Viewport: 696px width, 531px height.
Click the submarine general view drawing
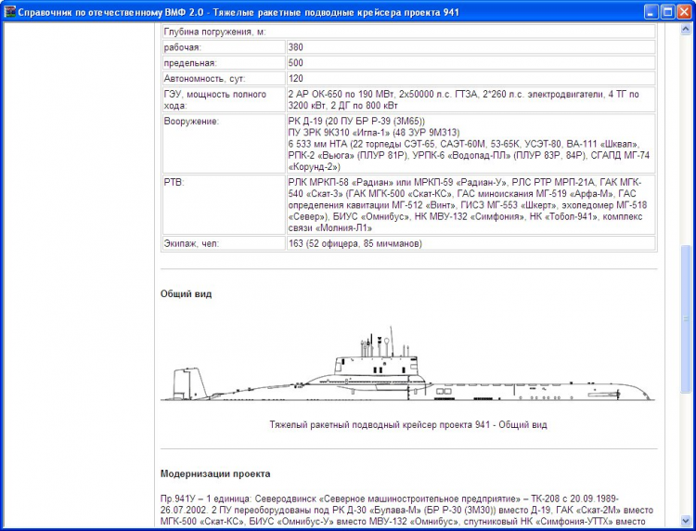[407, 364]
